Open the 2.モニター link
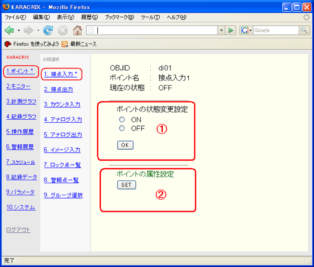The image size is (314, 267). coord(18,86)
